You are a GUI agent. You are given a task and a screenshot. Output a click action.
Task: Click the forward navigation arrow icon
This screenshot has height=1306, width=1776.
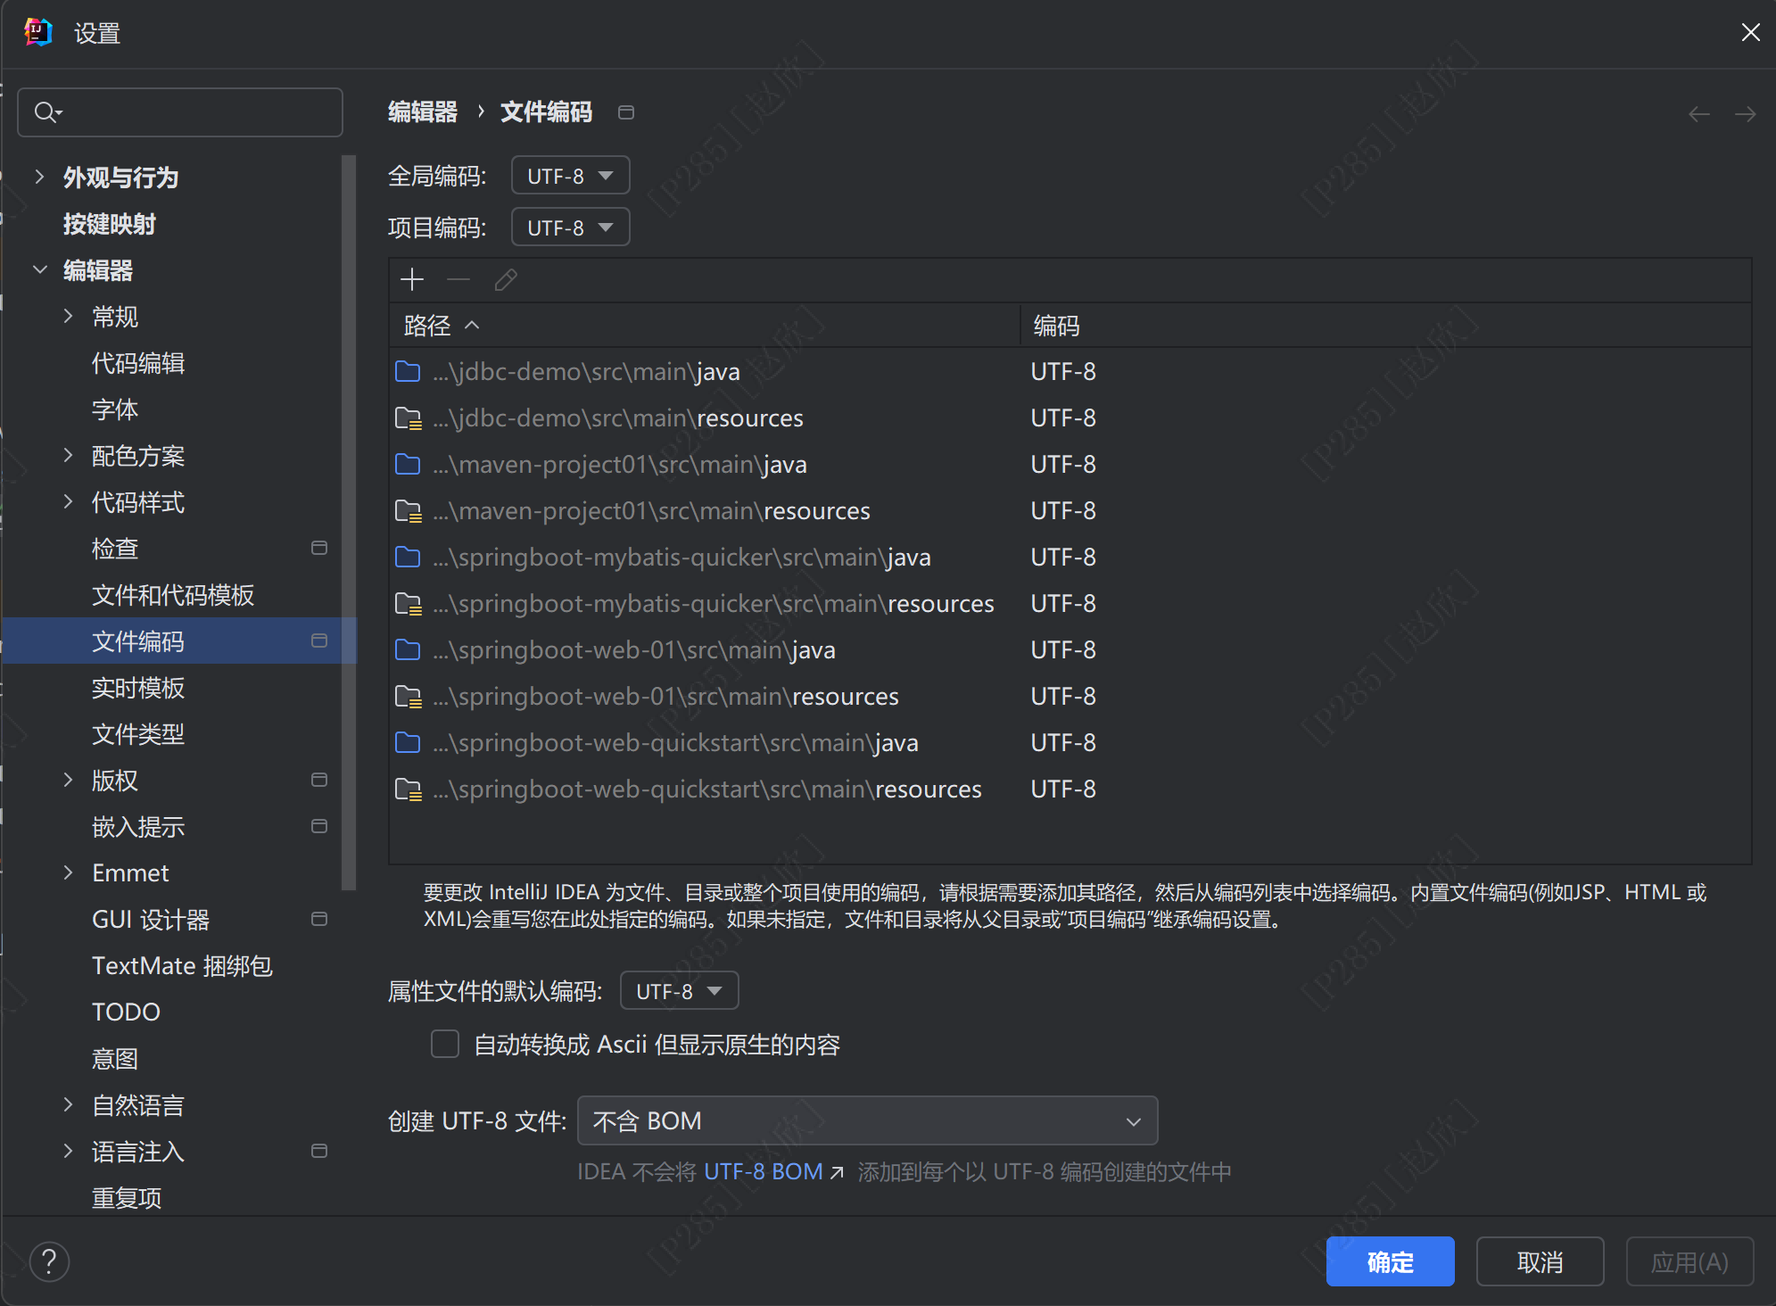[1745, 113]
